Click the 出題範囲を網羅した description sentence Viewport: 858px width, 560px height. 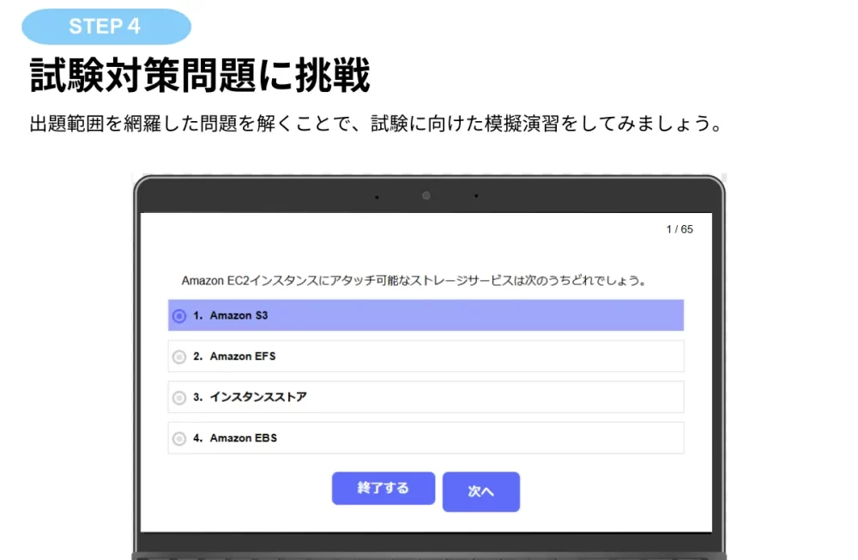pyautogui.click(x=374, y=124)
